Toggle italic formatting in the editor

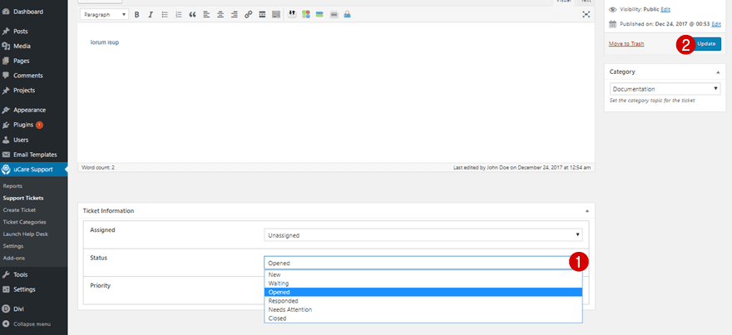pyautogui.click(x=151, y=14)
